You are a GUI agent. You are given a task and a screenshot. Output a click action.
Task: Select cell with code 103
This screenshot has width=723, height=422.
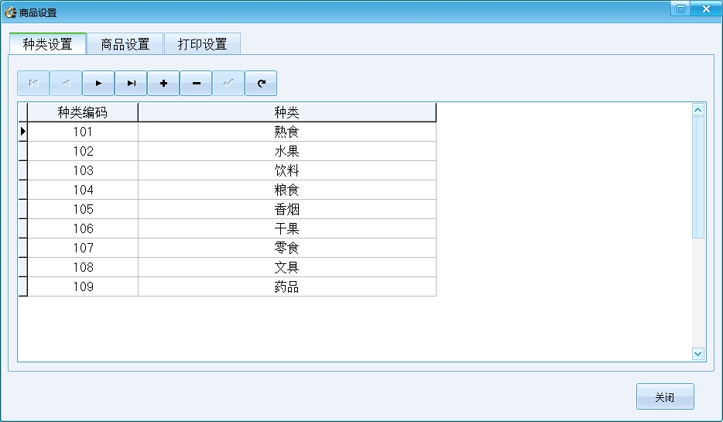click(x=83, y=170)
